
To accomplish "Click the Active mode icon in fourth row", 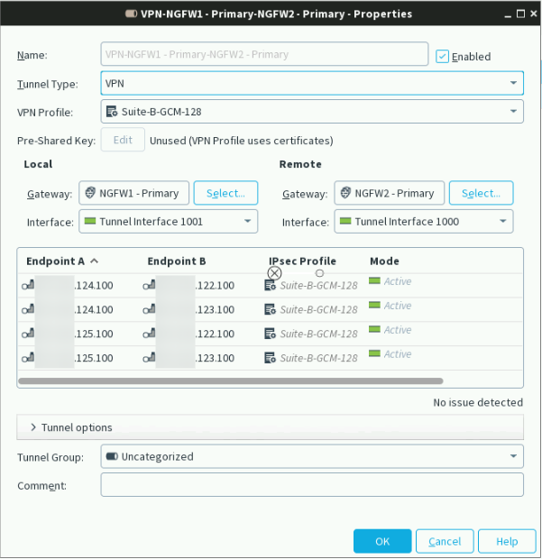I will [374, 353].
